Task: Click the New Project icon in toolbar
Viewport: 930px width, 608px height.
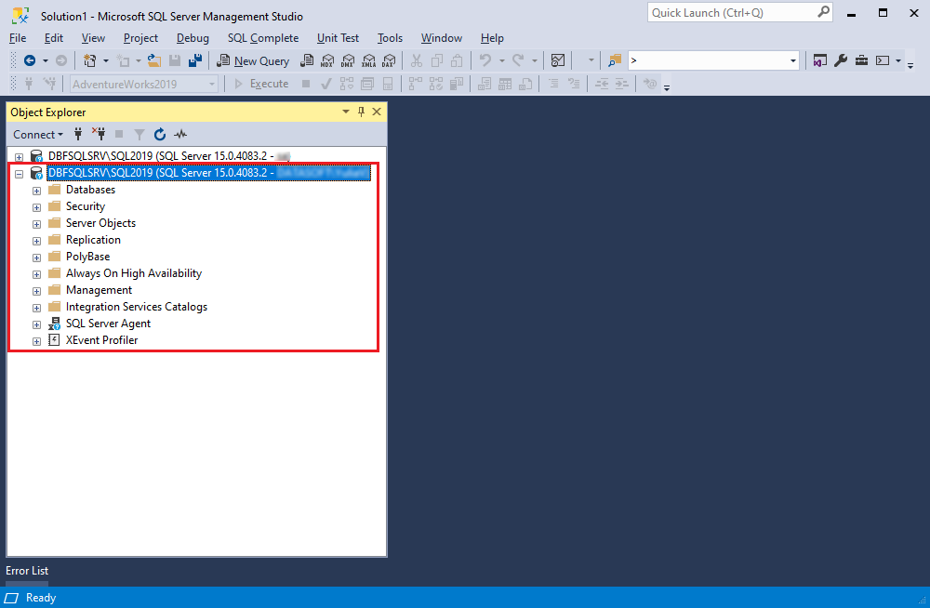Action: 90,60
